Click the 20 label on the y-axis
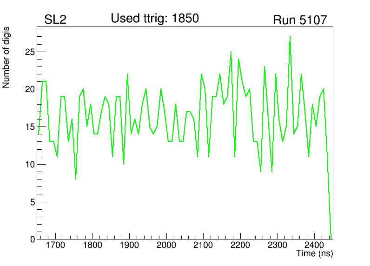This screenshot has height=266, width=370. 30,89
